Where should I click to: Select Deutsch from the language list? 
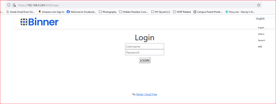click(261, 40)
